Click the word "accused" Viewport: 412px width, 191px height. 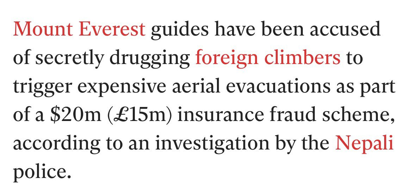[345, 30]
